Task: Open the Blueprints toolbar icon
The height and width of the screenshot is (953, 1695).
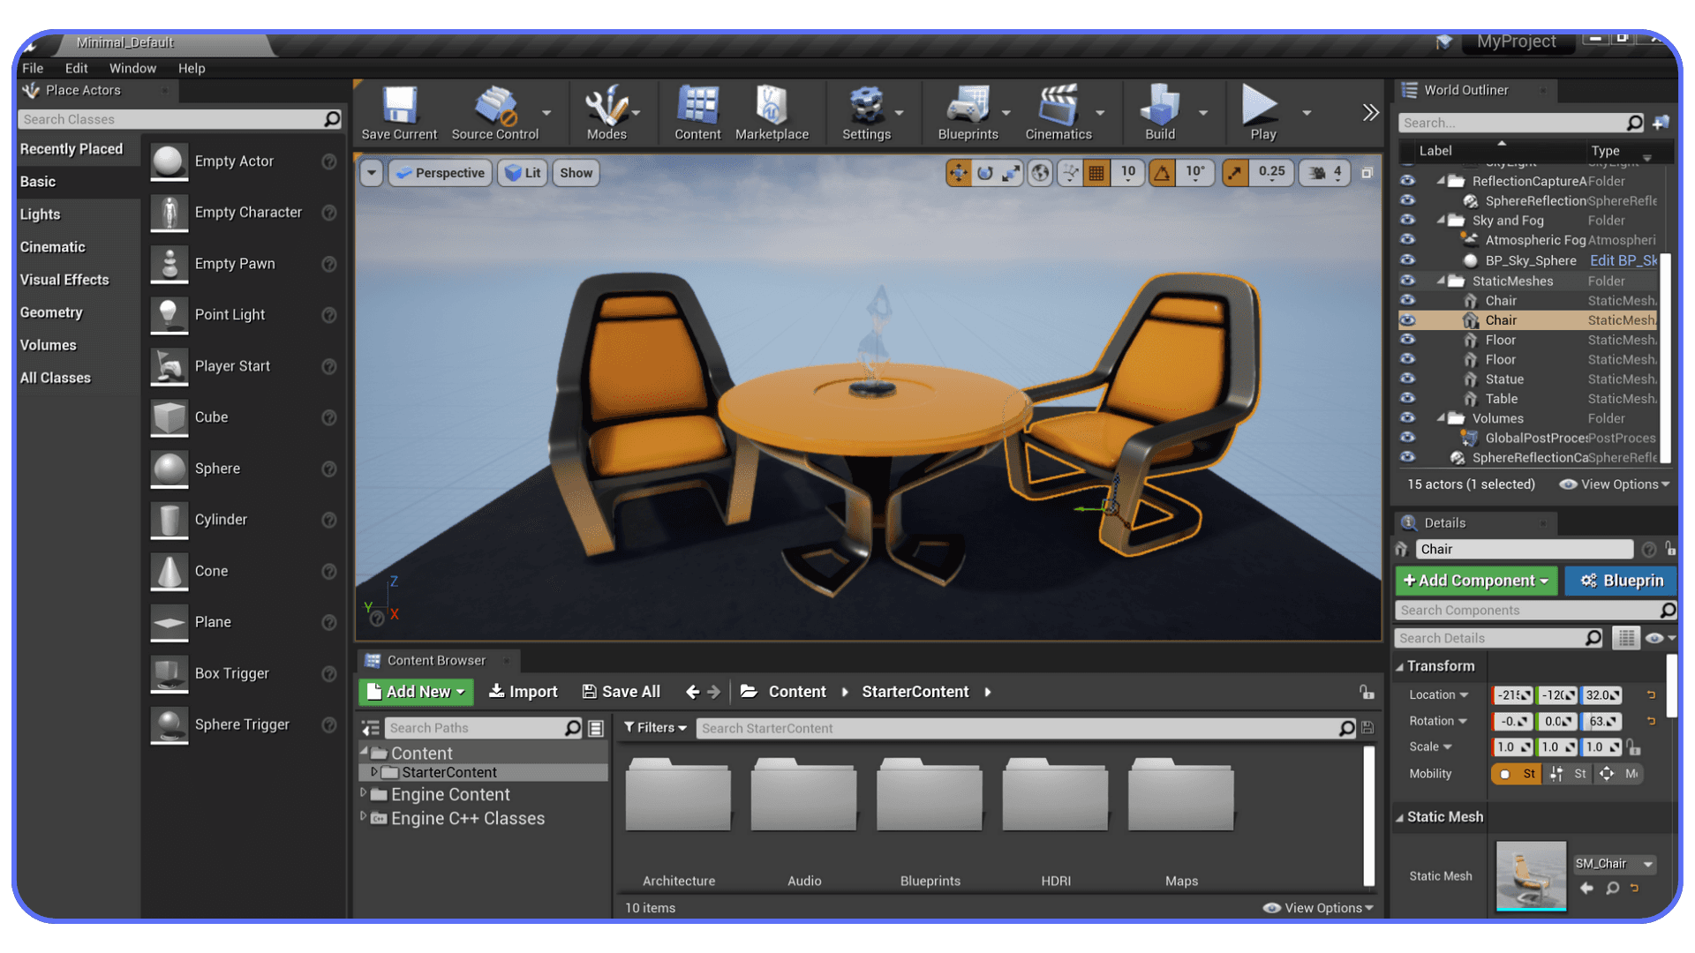Action: pyautogui.click(x=967, y=106)
